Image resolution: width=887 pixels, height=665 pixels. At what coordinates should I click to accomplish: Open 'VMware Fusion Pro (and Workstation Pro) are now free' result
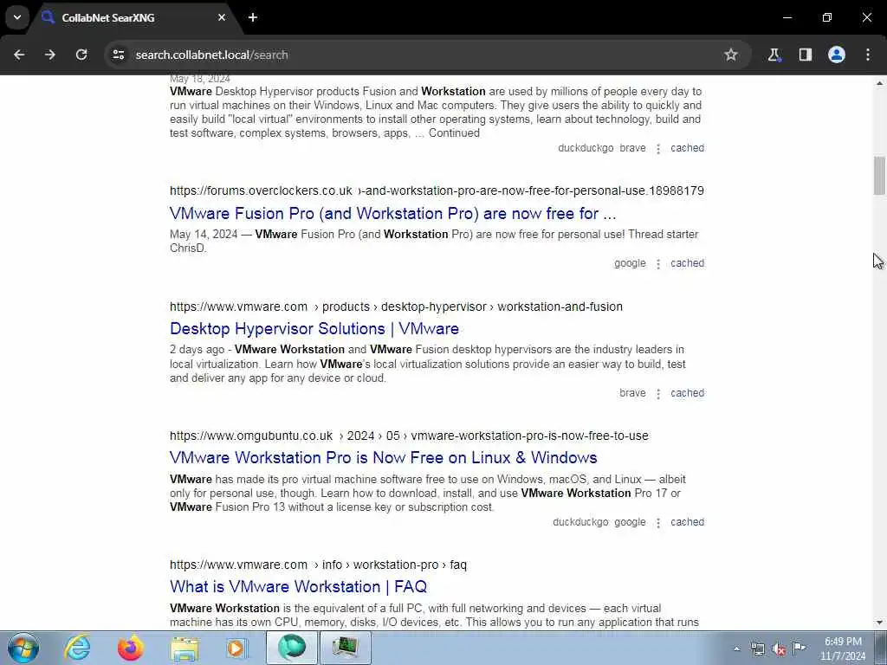tap(392, 214)
